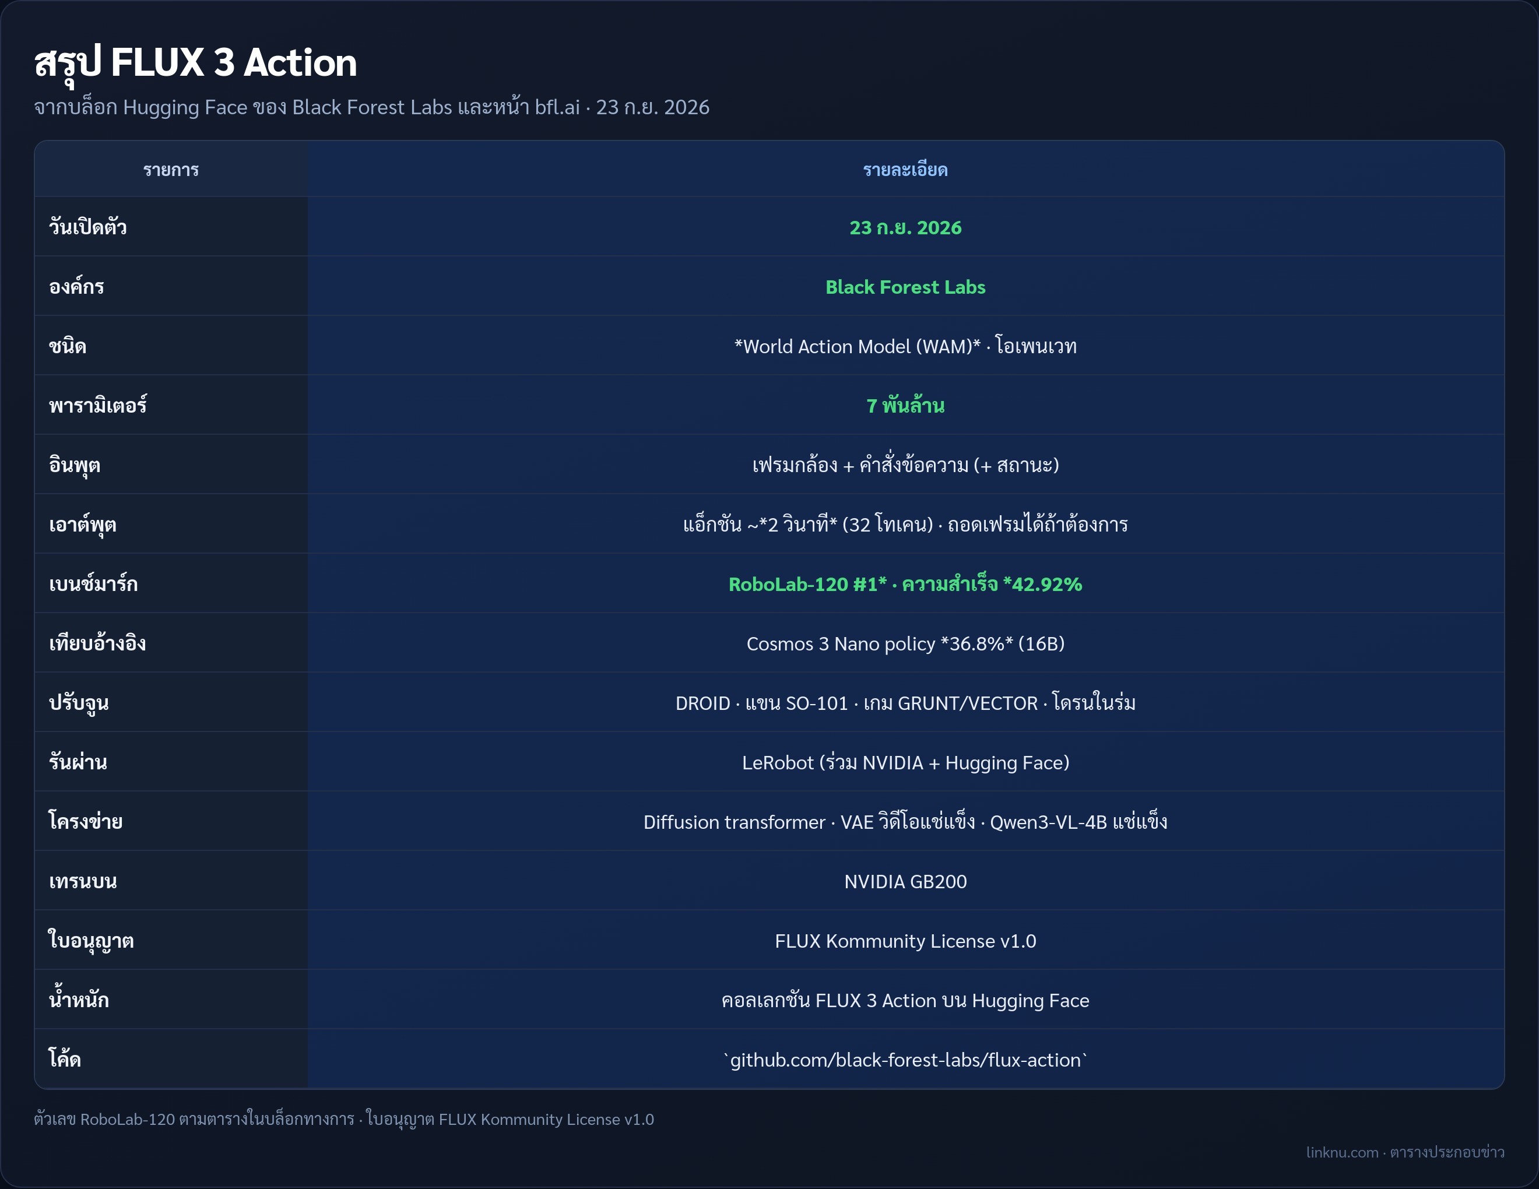Click the value "RoboLab-120 #1* · ความสำเร็จ *42.92%"
Viewport: 1539px width, 1189px height.
coord(905,584)
